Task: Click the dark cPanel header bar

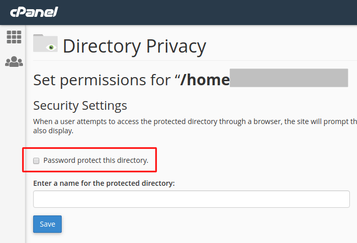Action: pyautogui.click(x=178, y=12)
